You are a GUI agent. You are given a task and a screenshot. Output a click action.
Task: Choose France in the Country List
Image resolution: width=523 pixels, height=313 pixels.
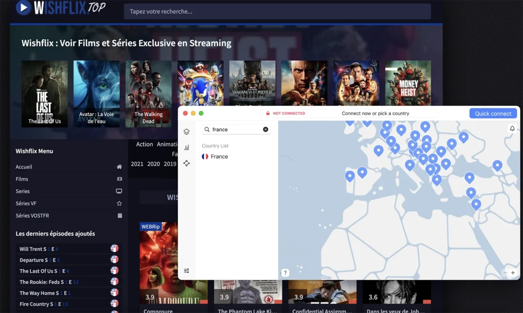(215, 157)
